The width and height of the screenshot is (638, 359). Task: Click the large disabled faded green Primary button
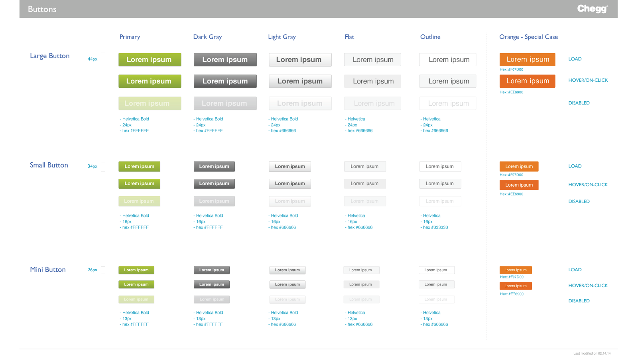click(150, 103)
